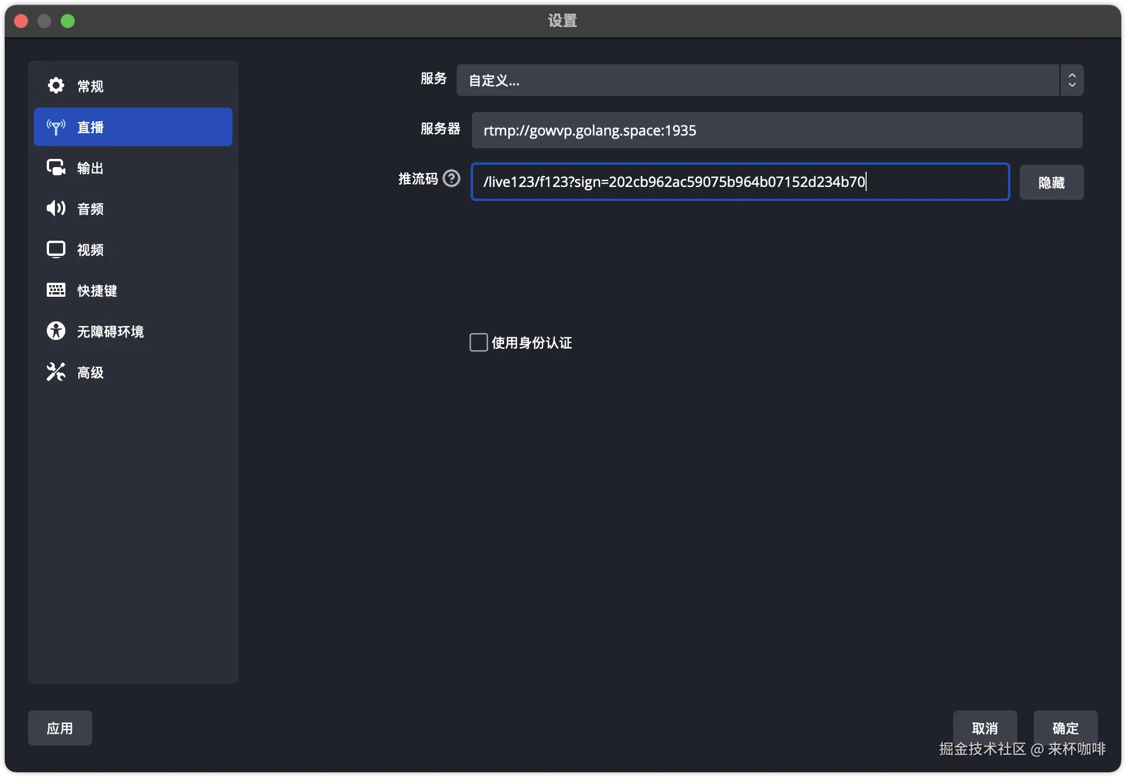Viewport: 1126px width, 777px height.
Task: Click the 输出 output icon in sidebar
Action: click(x=56, y=168)
